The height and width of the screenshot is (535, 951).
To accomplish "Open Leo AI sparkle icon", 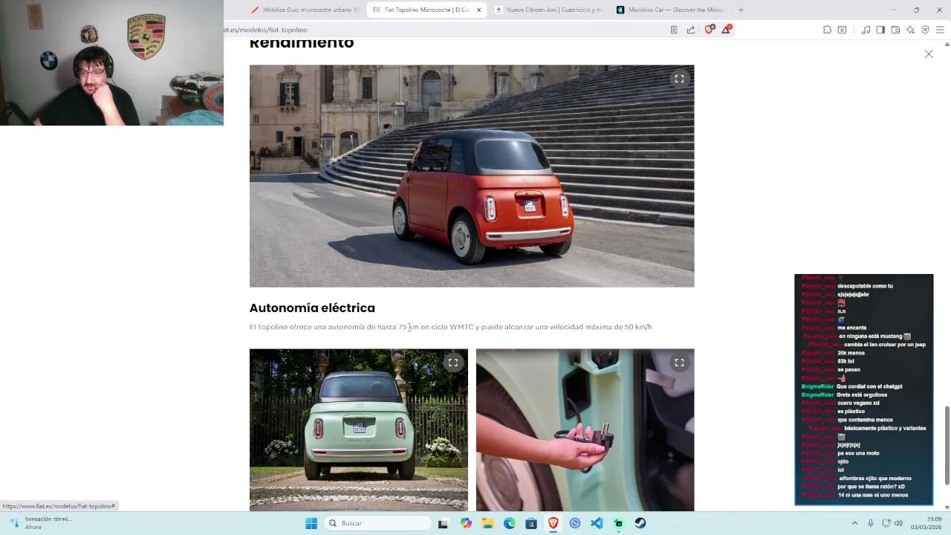I will click(x=910, y=30).
